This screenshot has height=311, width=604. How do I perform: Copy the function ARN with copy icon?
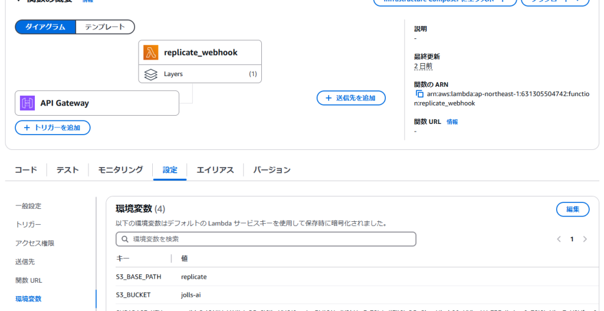point(419,94)
